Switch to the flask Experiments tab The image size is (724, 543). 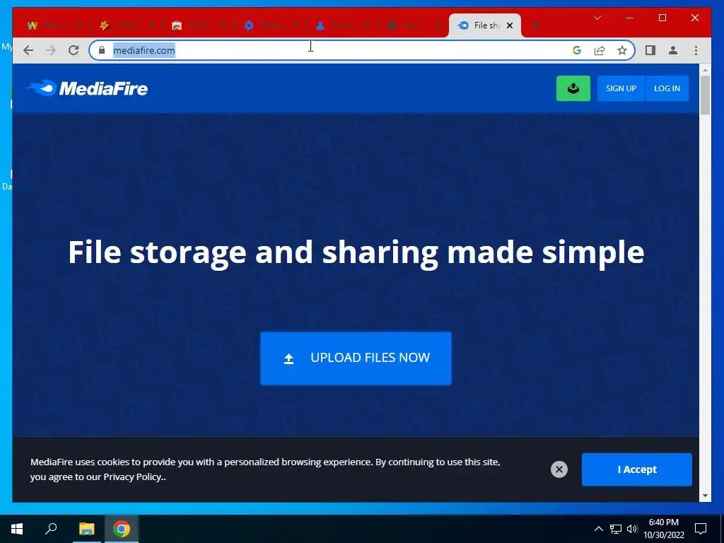(x=343, y=25)
